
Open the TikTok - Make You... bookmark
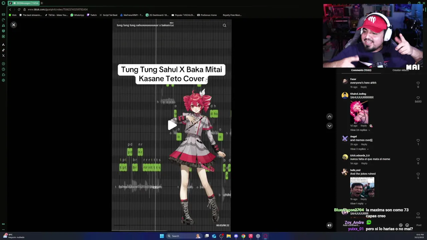[56, 15]
